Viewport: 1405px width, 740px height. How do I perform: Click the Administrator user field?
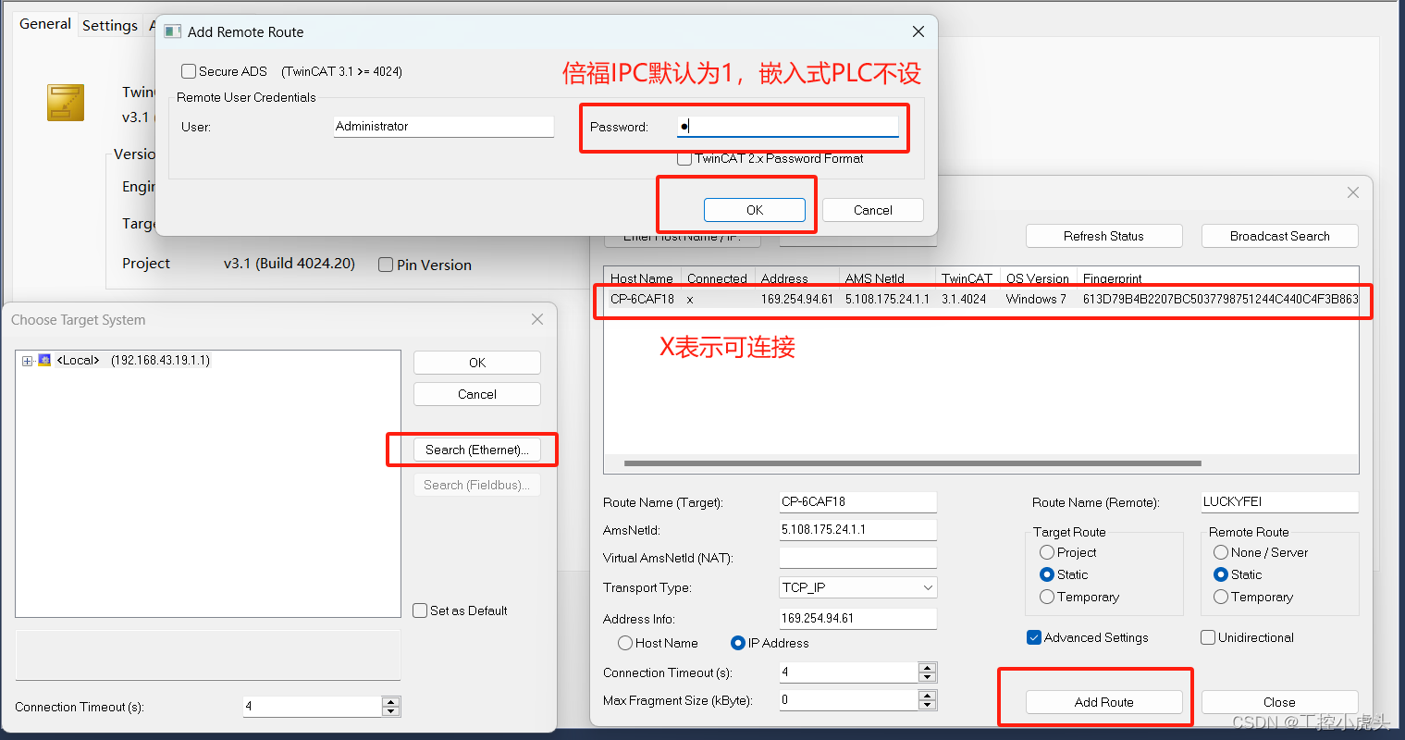point(444,127)
